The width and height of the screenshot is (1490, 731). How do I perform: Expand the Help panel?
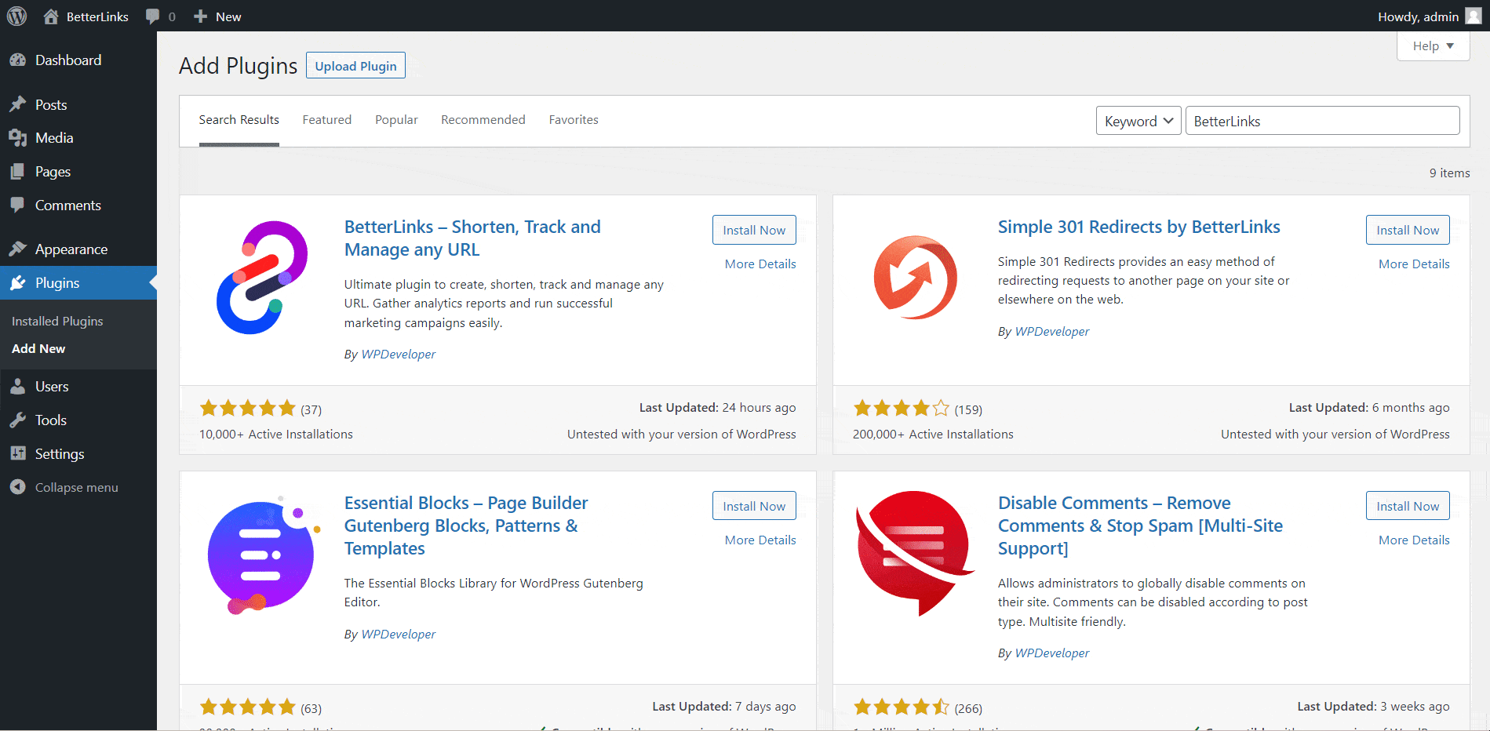coord(1433,46)
